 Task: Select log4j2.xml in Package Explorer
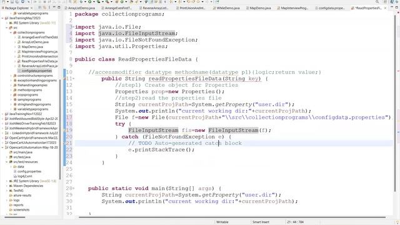coord(24,176)
